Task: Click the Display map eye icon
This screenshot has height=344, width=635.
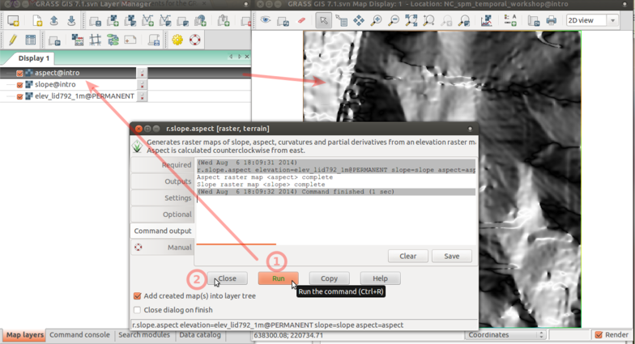Action: point(266,19)
